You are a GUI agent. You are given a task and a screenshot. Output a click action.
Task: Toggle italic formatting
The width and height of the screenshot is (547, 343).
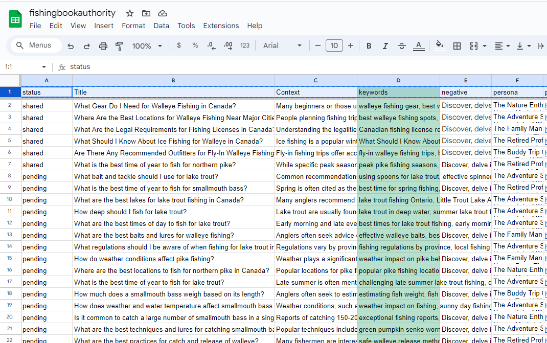[x=385, y=46]
